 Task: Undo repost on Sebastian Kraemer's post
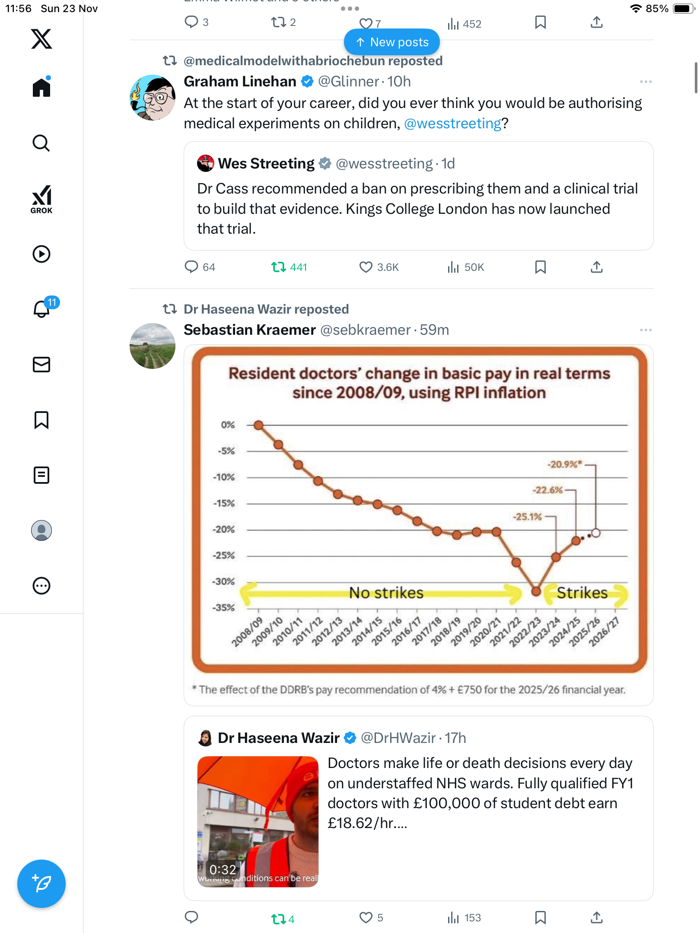click(x=279, y=919)
